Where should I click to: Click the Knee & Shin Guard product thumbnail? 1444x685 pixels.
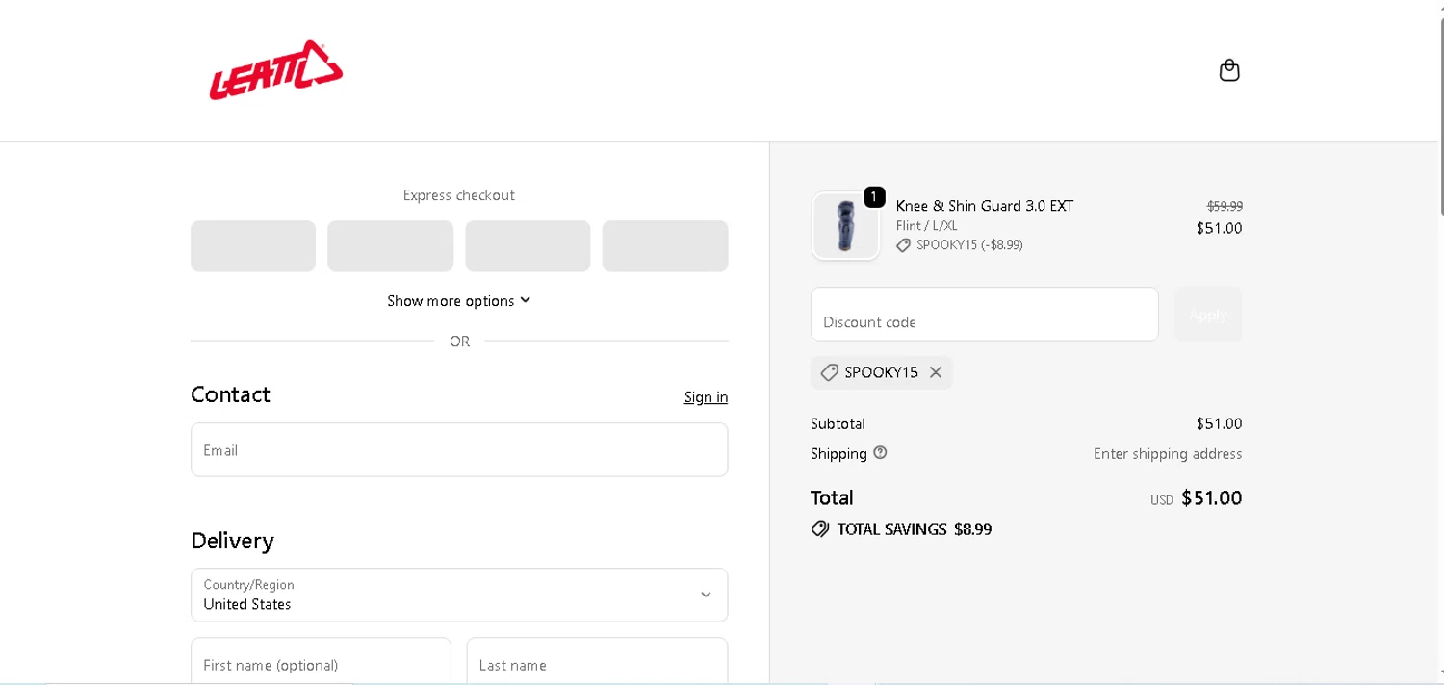(845, 226)
